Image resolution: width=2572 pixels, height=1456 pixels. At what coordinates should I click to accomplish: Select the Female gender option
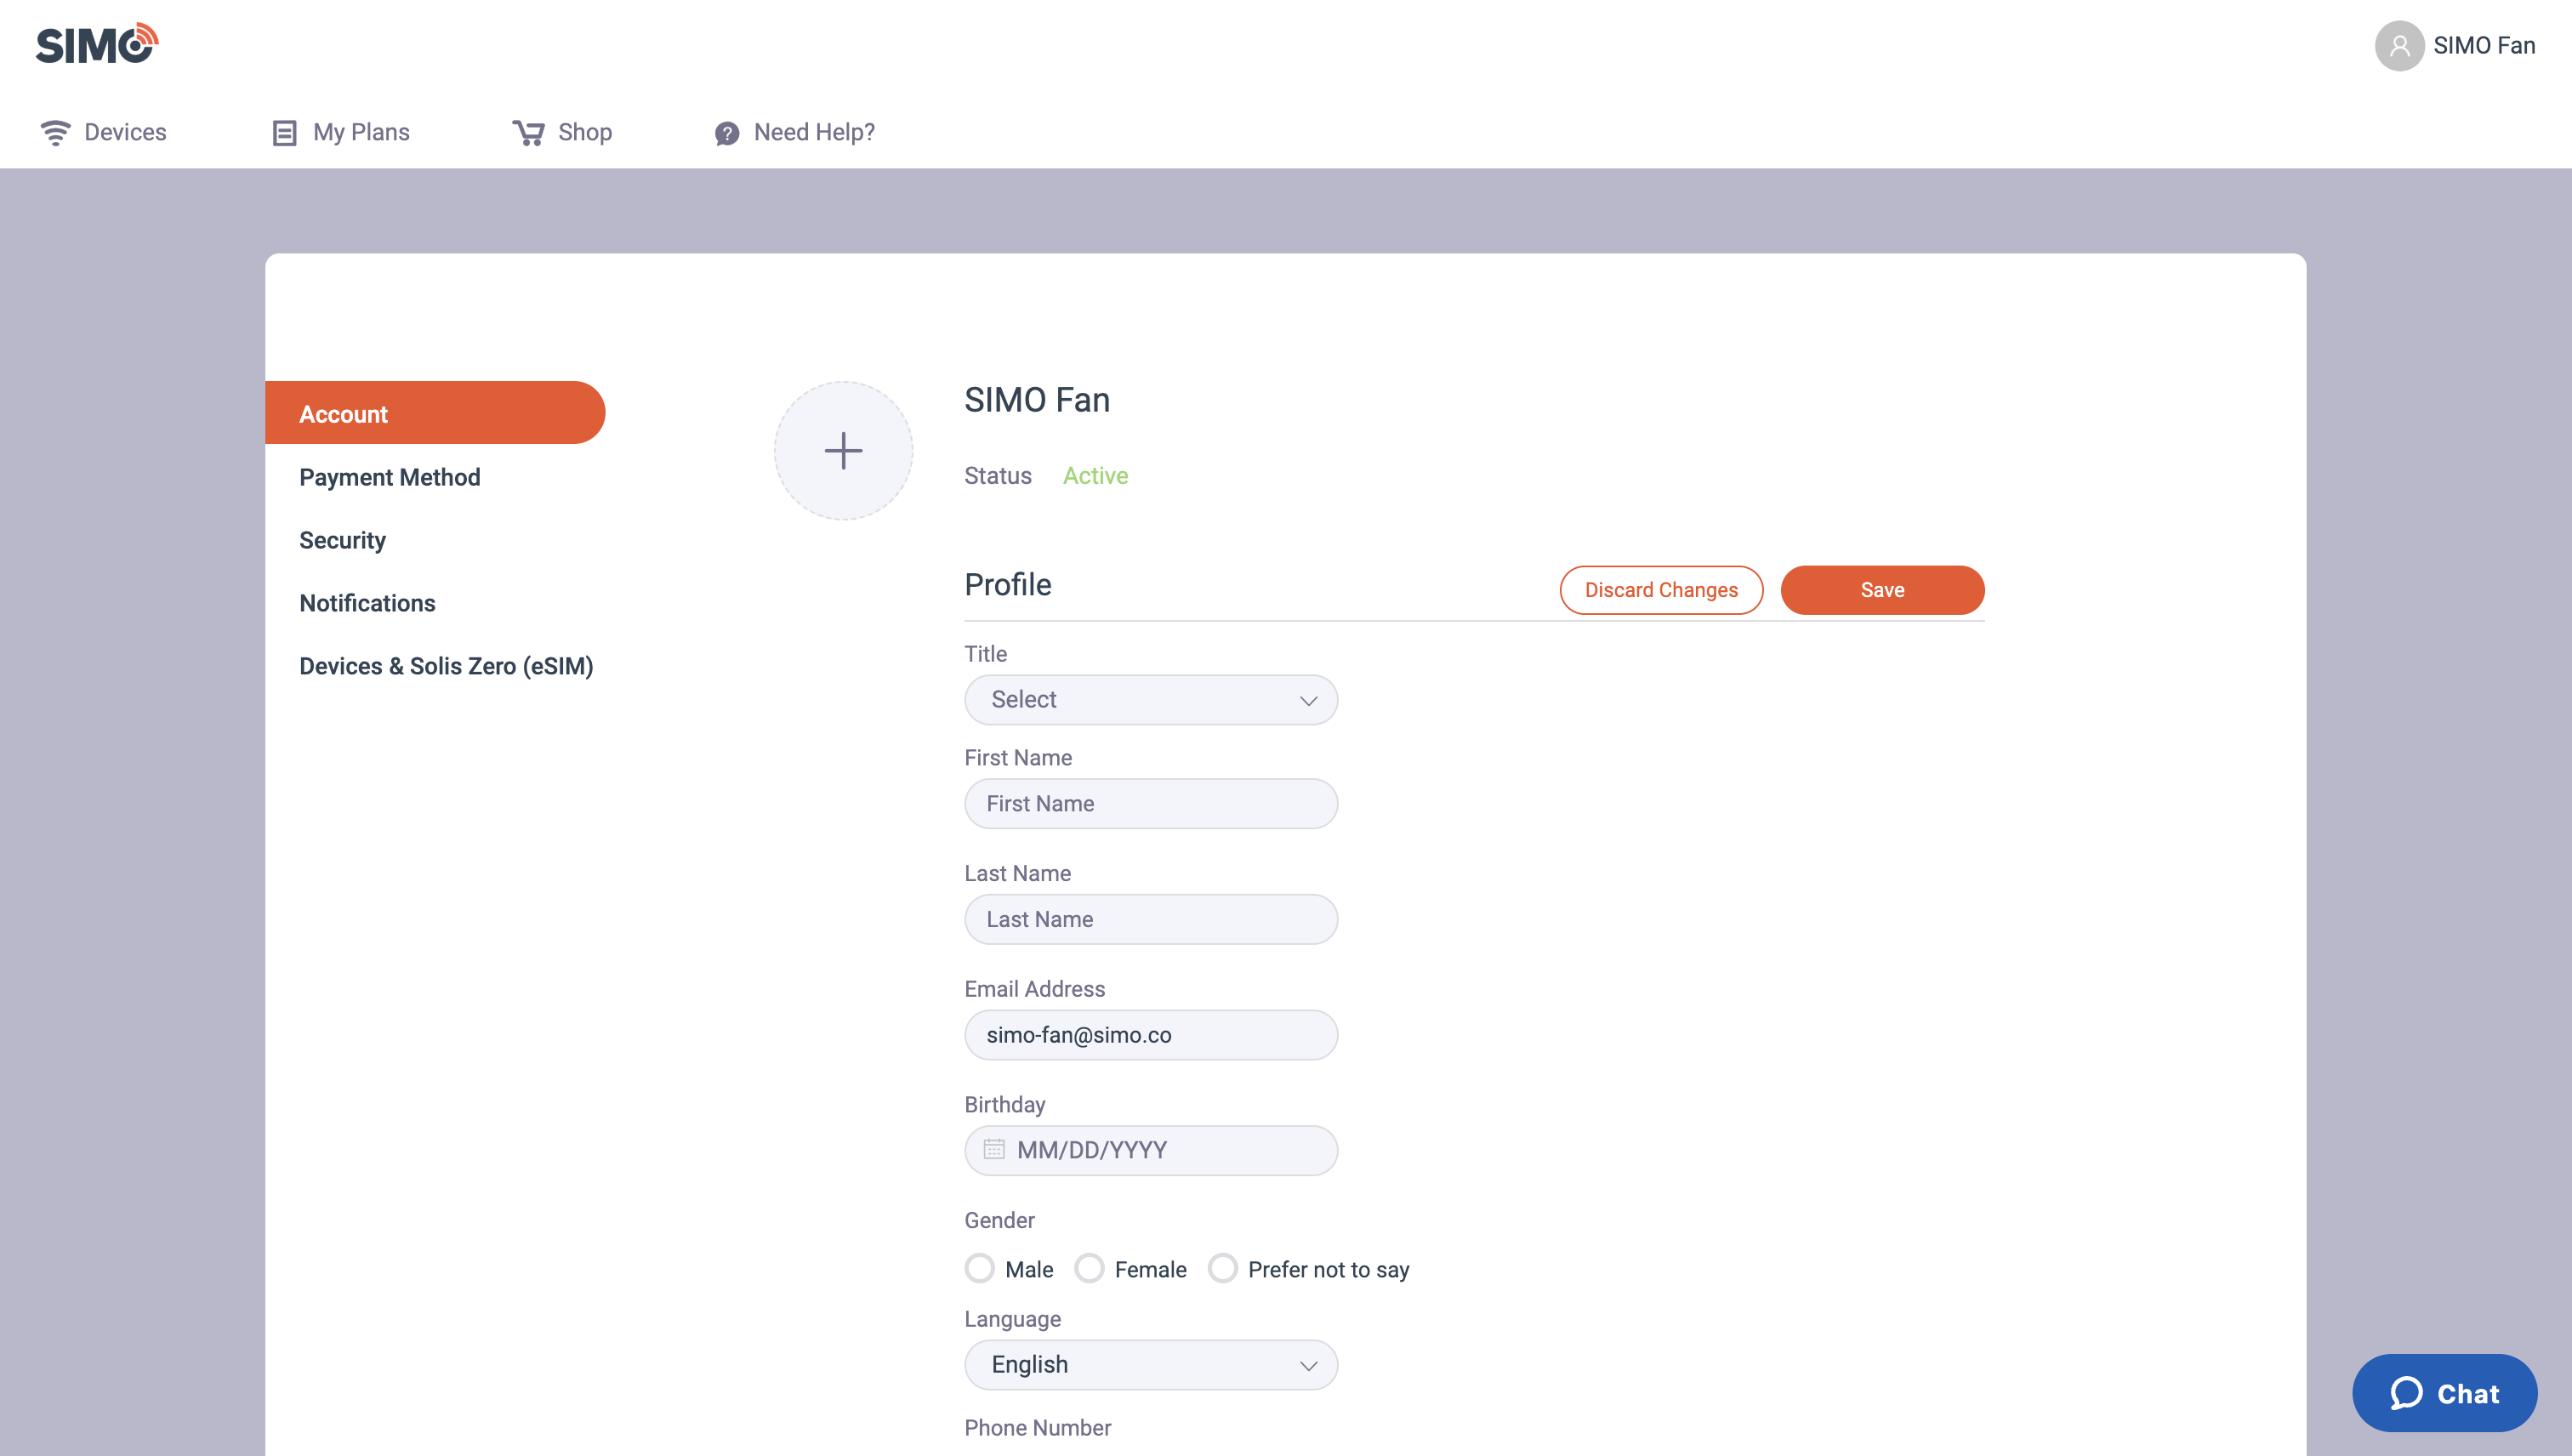click(x=1089, y=1268)
